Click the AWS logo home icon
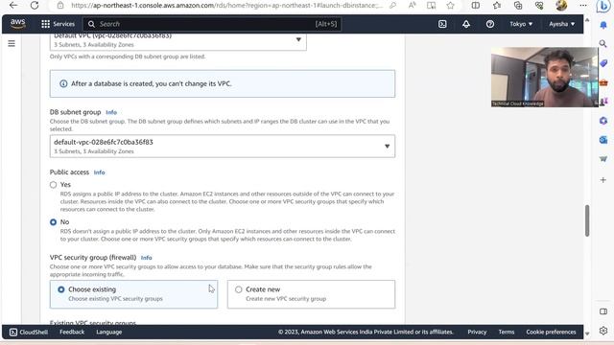 [18, 23]
